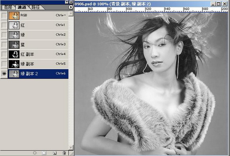The image size is (230, 156).
Task: Select the 通道 (Channels) tab
Action: 22,7
